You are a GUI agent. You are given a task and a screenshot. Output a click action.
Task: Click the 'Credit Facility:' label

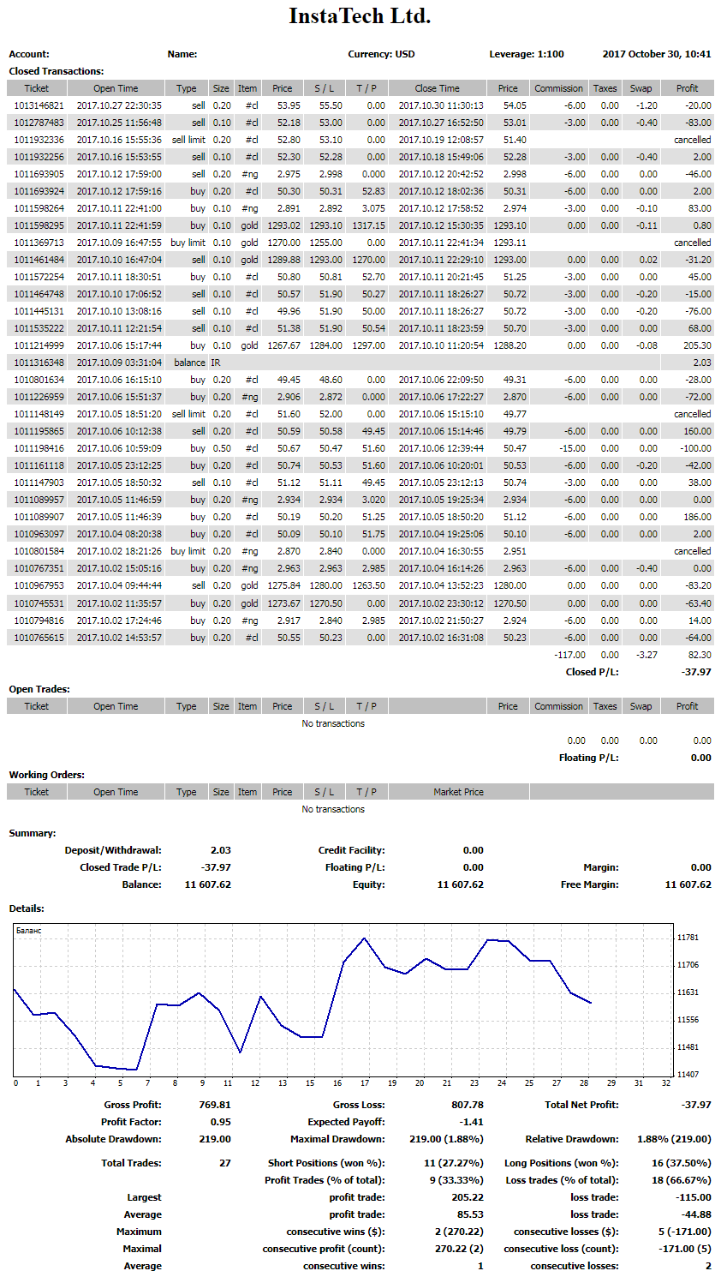point(352,850)
